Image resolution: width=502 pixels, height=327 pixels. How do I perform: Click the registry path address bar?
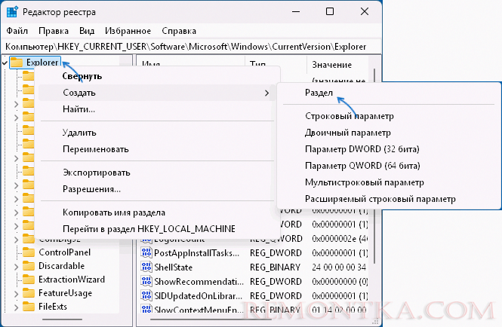coord(192,47)
